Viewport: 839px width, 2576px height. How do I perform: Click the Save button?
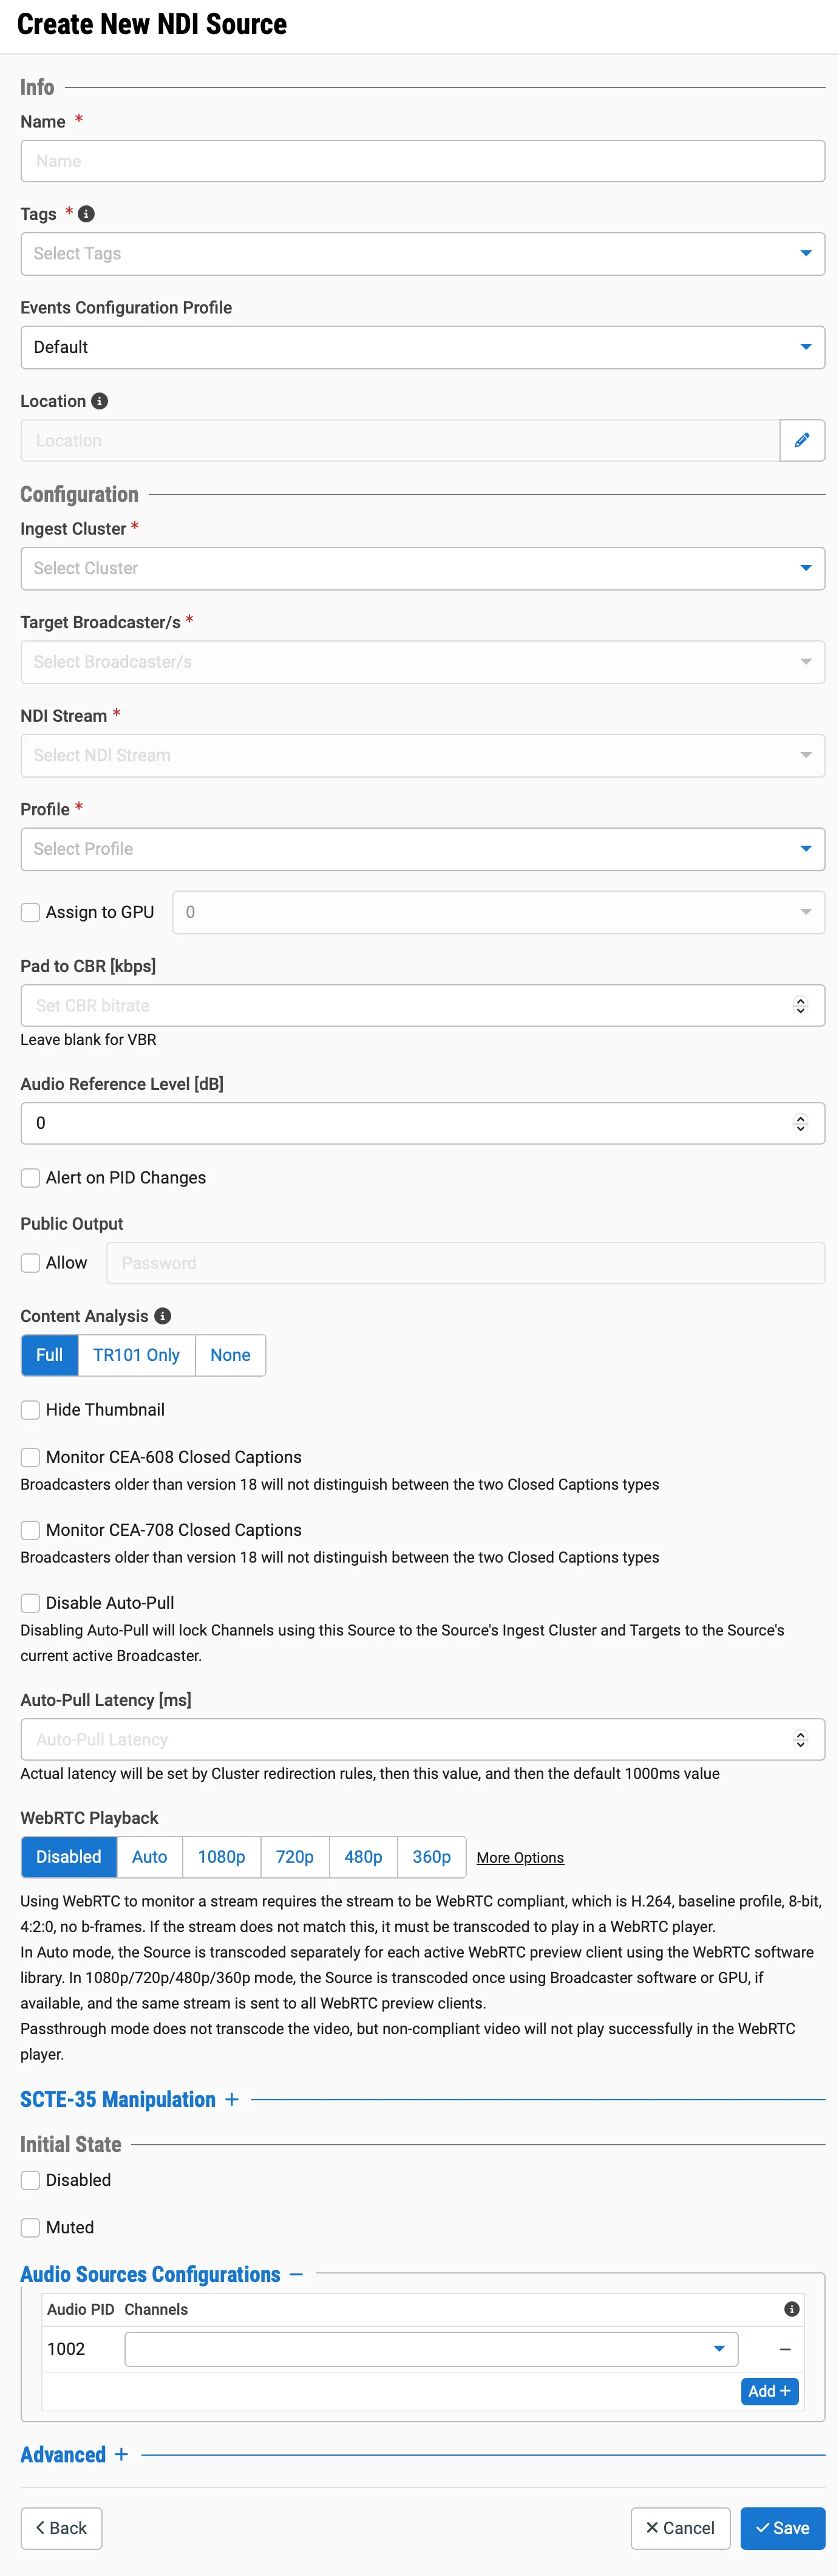(x=782, y=2528)
